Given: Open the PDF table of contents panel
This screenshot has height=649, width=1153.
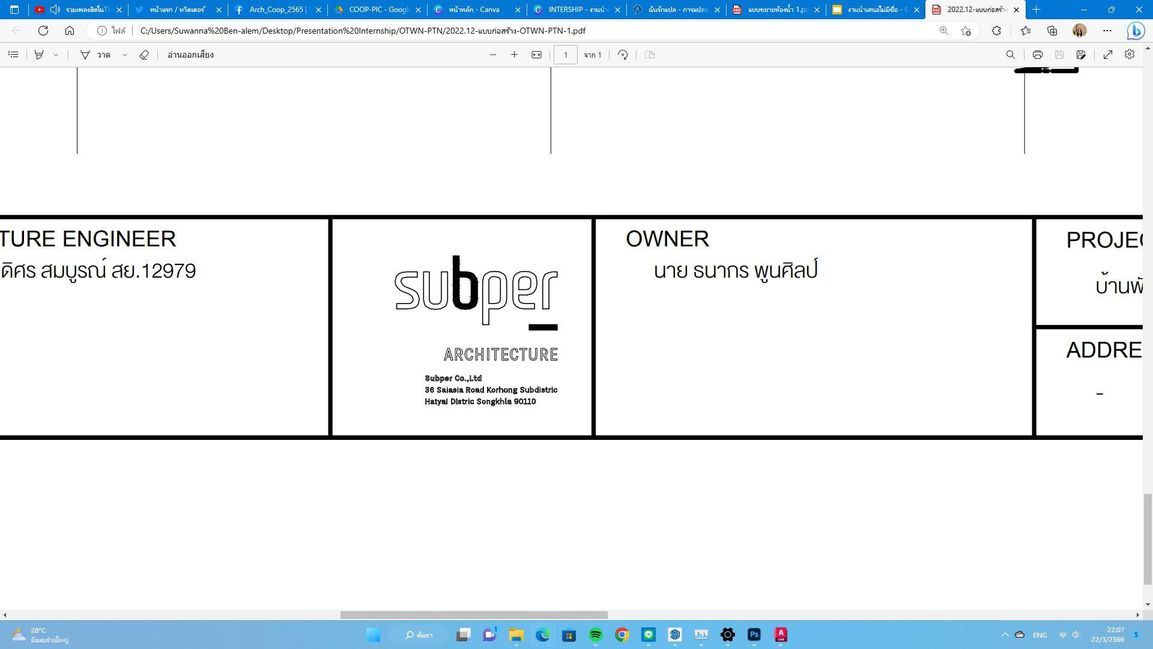Looking at the screenshot, I should pos(13,55).
